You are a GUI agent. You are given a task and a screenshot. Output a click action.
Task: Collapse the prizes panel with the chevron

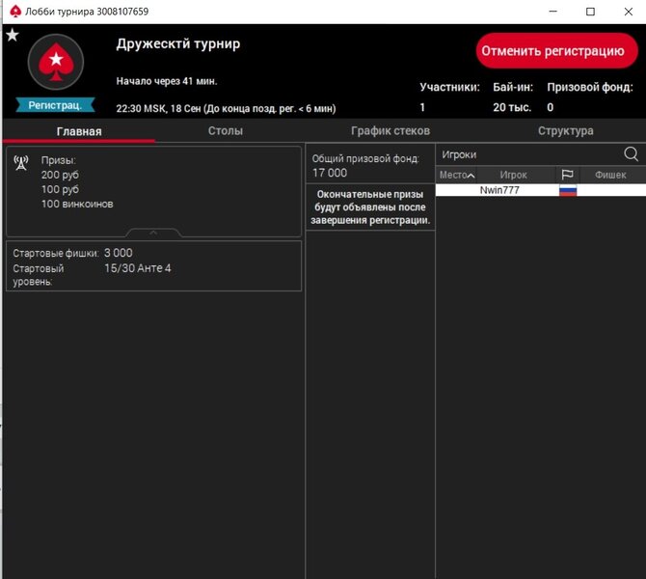(153, 233)
